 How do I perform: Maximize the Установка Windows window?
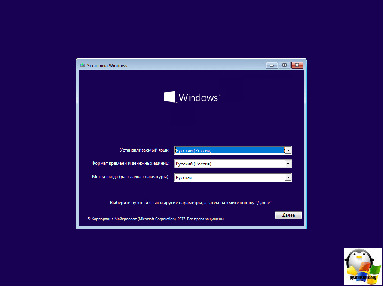[x=284, y=65]
